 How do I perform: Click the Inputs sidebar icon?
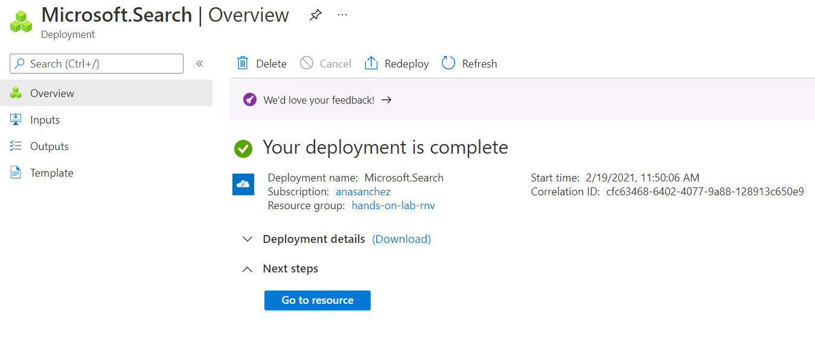click(x=16, y=120)
